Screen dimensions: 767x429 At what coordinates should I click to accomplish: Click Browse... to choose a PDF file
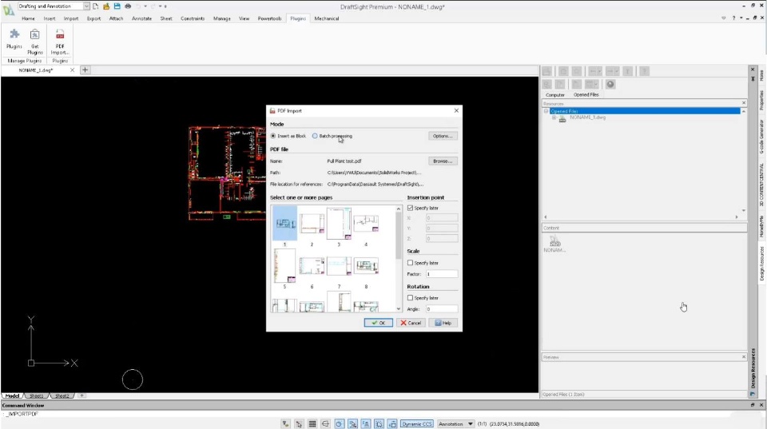(443, 161)
